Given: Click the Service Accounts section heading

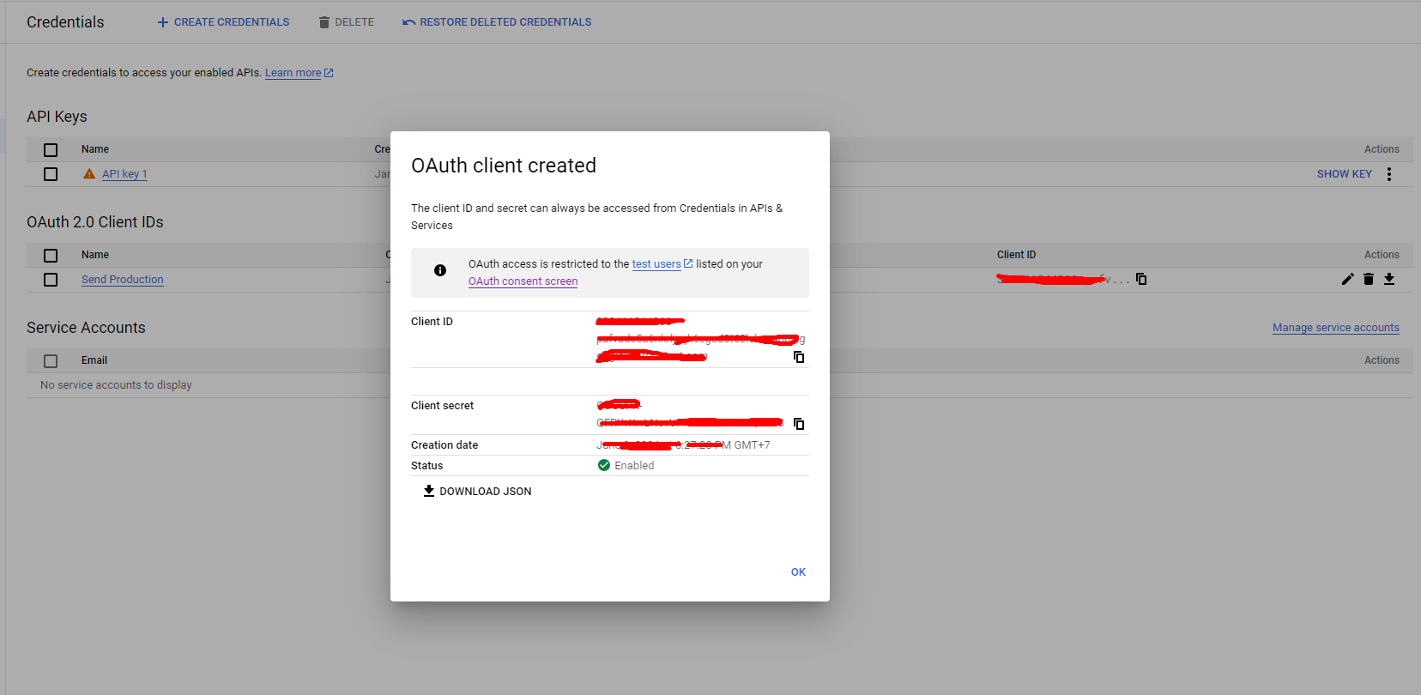Looking at the screenshot, I should (86, 328).
